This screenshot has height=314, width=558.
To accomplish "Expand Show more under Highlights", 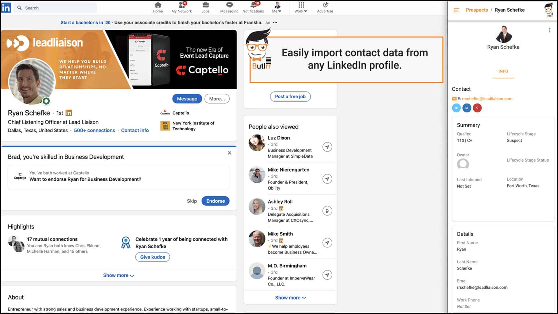I will coord(119,275).
